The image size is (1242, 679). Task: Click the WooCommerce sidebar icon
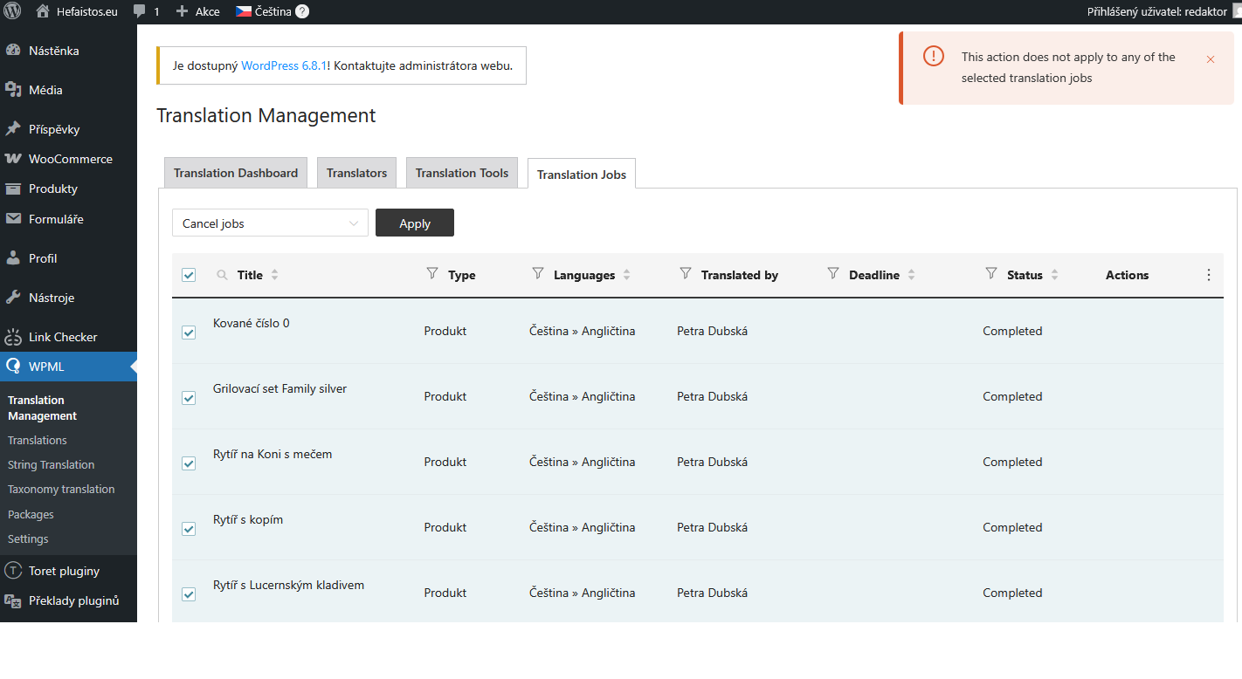pyautogui.click(x=13, y=159)
